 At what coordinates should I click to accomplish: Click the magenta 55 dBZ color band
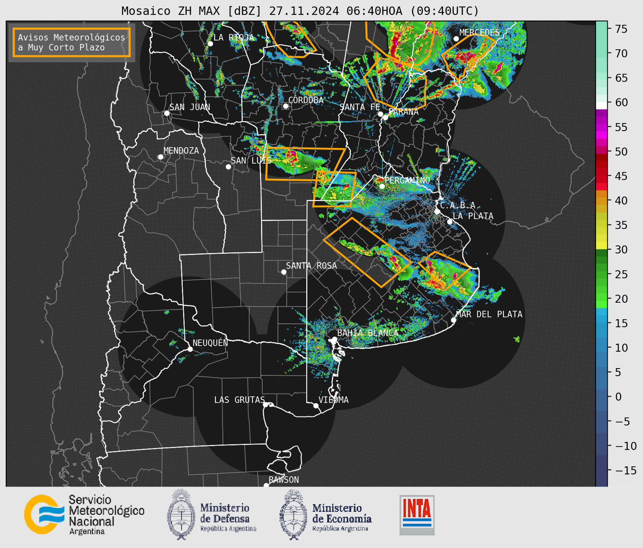[x=601, y=127]
